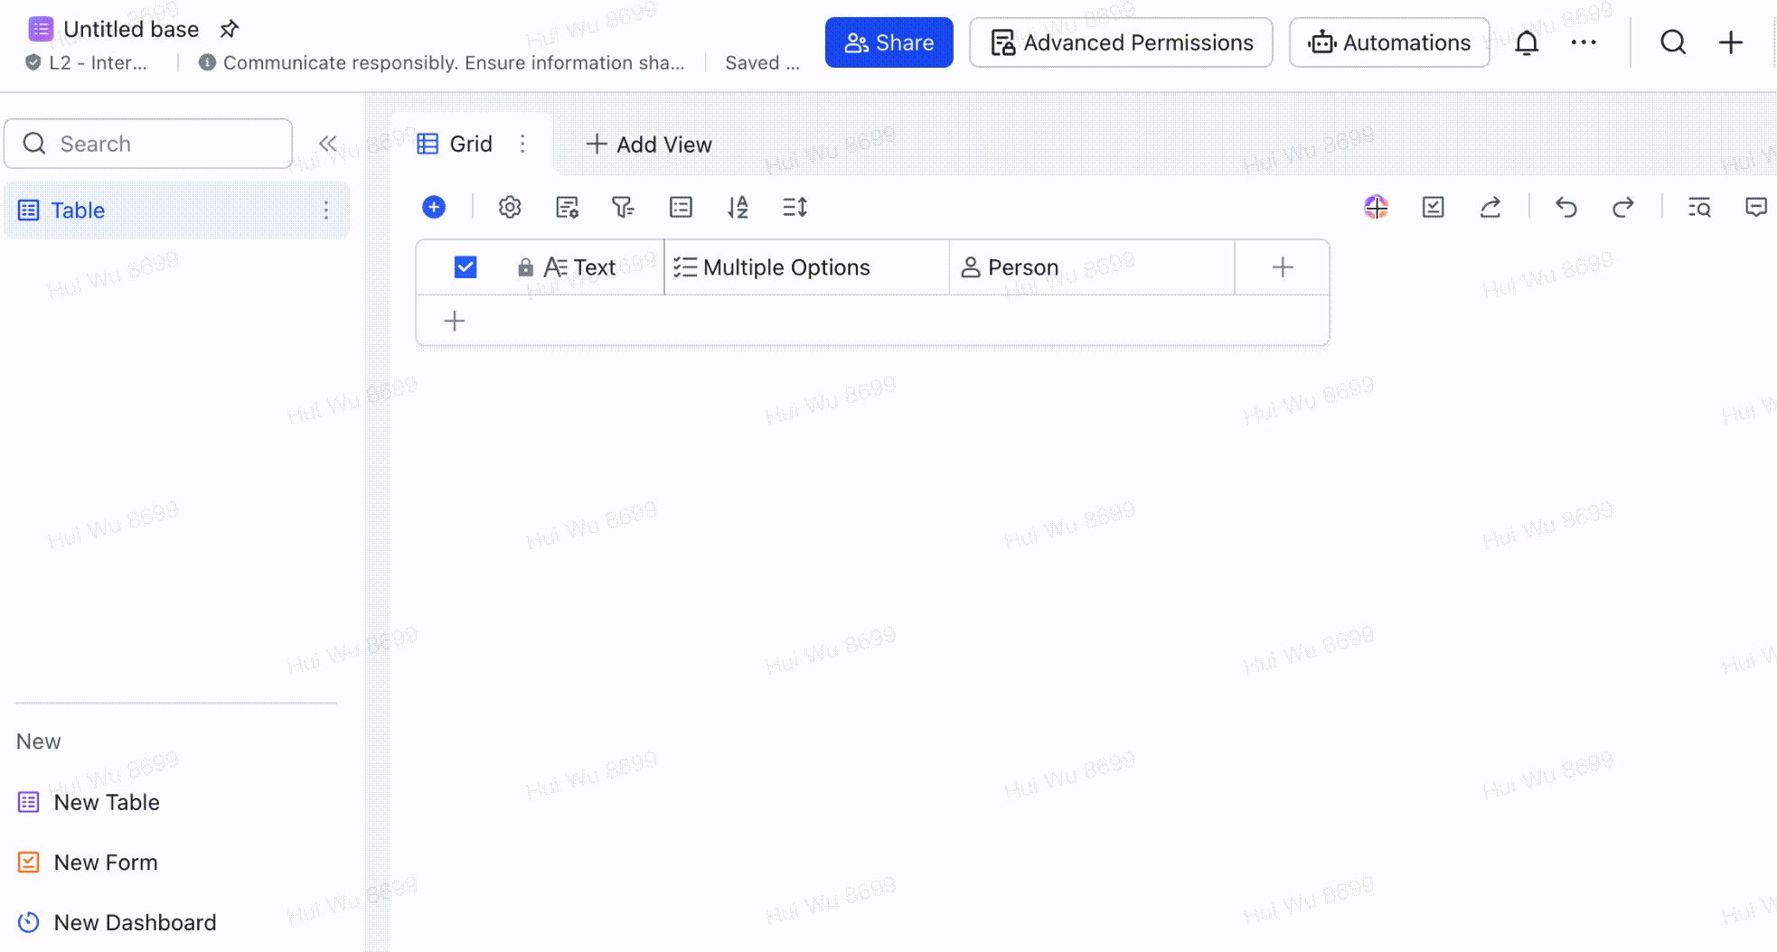Viewport: 1777px width, 952px height.
Task: Open the filter options
Action: click(x=623, y=207)
